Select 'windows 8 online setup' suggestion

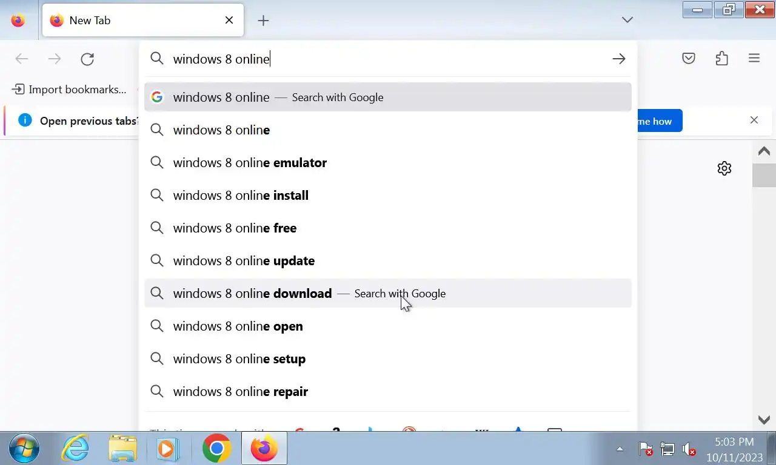tap(388, 358)
